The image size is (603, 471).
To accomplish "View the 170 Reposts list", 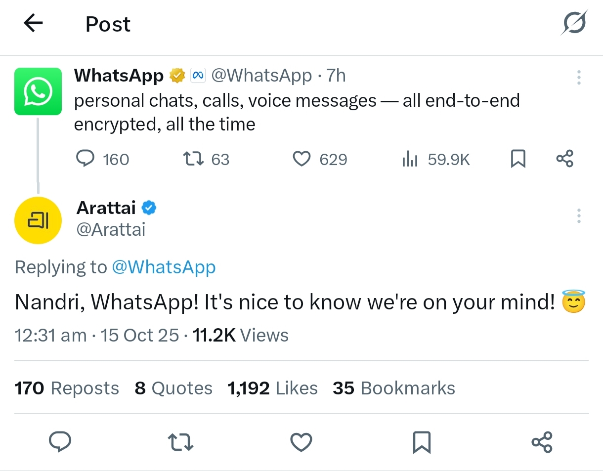I will click(67, 388).
